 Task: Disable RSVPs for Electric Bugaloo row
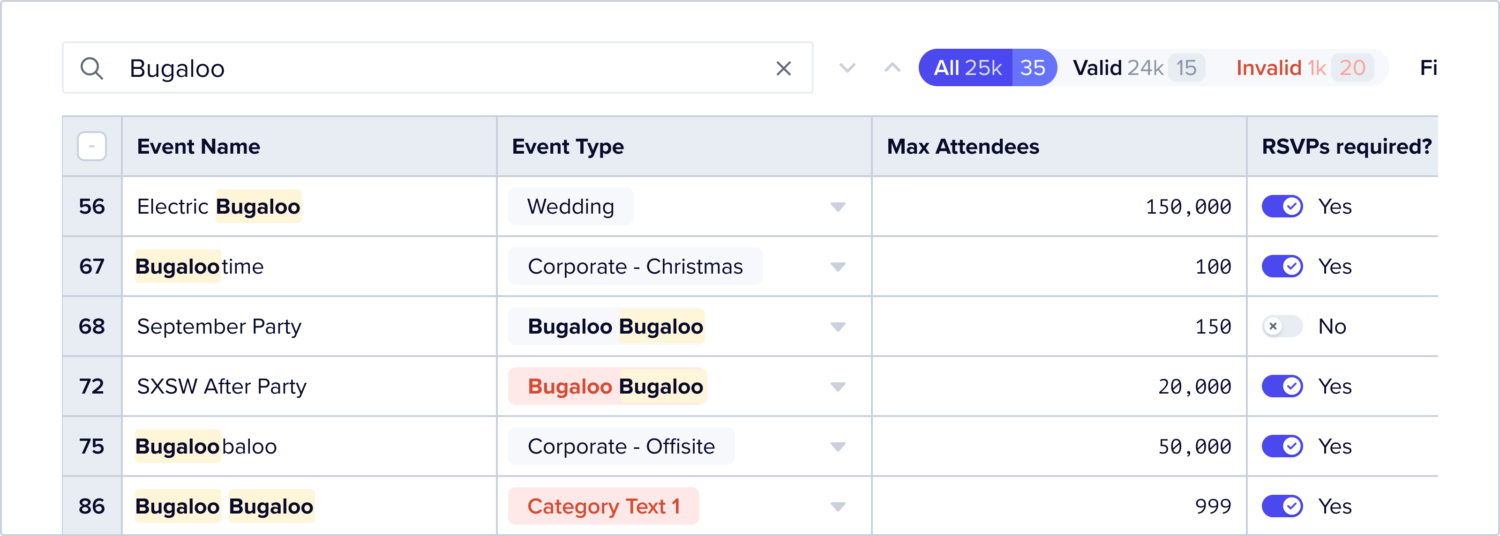(1282, 207)
